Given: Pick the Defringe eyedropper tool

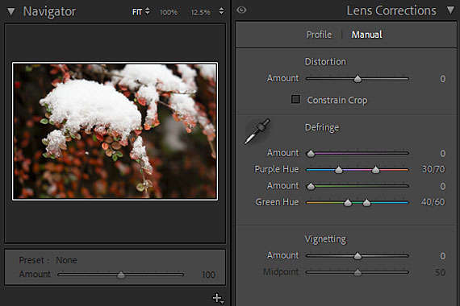Looking at the screenshot, I should click(257, 131).
